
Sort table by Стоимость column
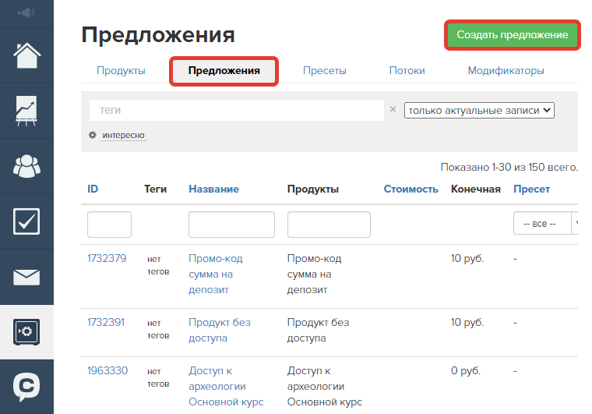click(411, 189)
